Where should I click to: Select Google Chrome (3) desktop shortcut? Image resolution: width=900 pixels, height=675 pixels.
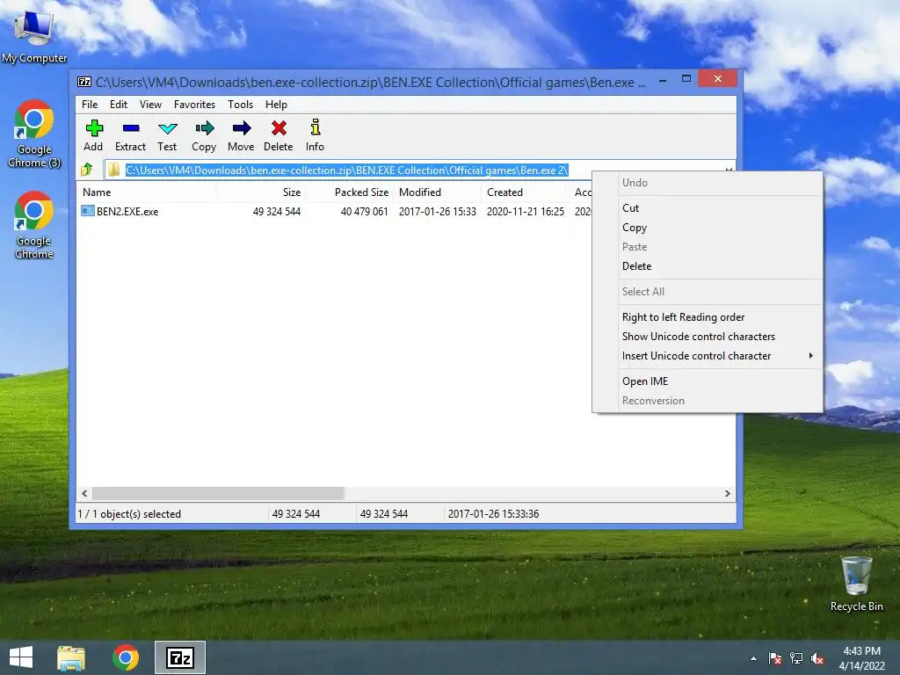tap(34, 134)
